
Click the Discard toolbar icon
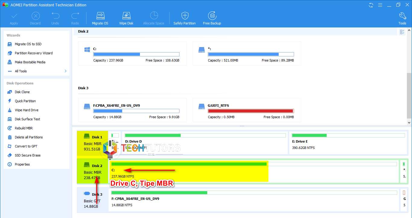(x=35, y=16)
